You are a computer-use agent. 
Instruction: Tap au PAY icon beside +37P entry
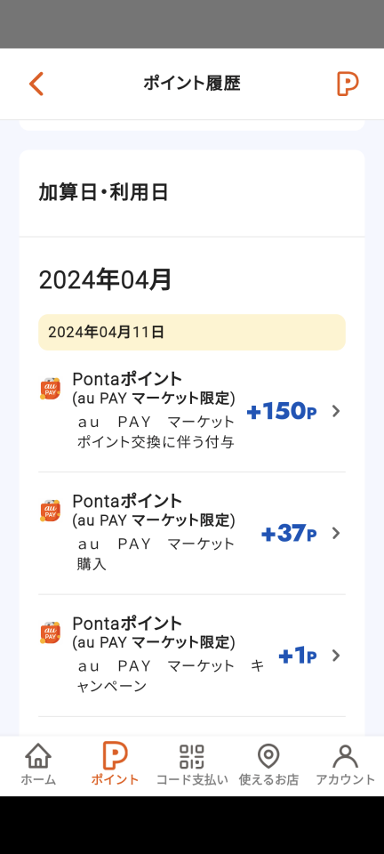[50, 511]
